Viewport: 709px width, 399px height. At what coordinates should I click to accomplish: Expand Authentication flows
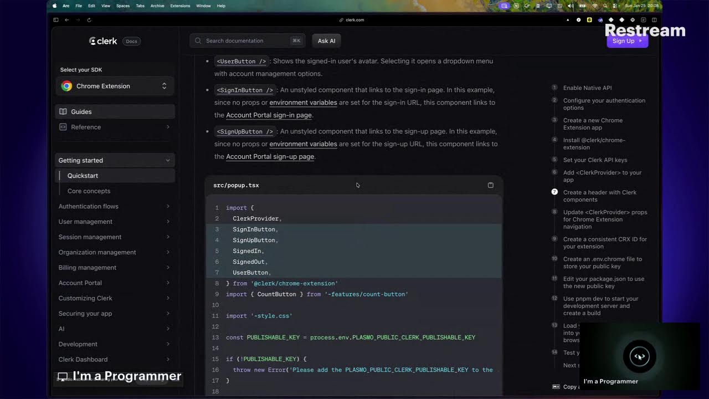click(x=115, y=206)
